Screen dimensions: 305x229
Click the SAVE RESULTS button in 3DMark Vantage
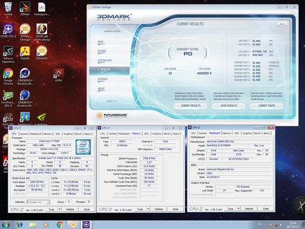229,106
